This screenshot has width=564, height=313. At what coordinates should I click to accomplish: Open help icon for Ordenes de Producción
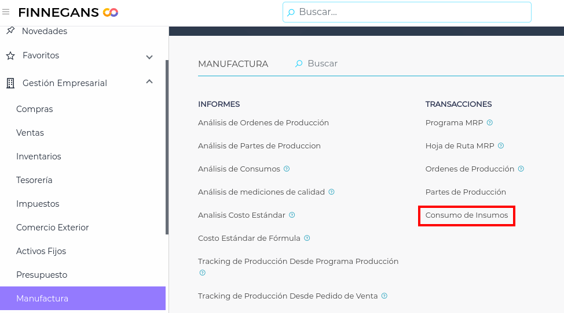[x=521, y=169]
